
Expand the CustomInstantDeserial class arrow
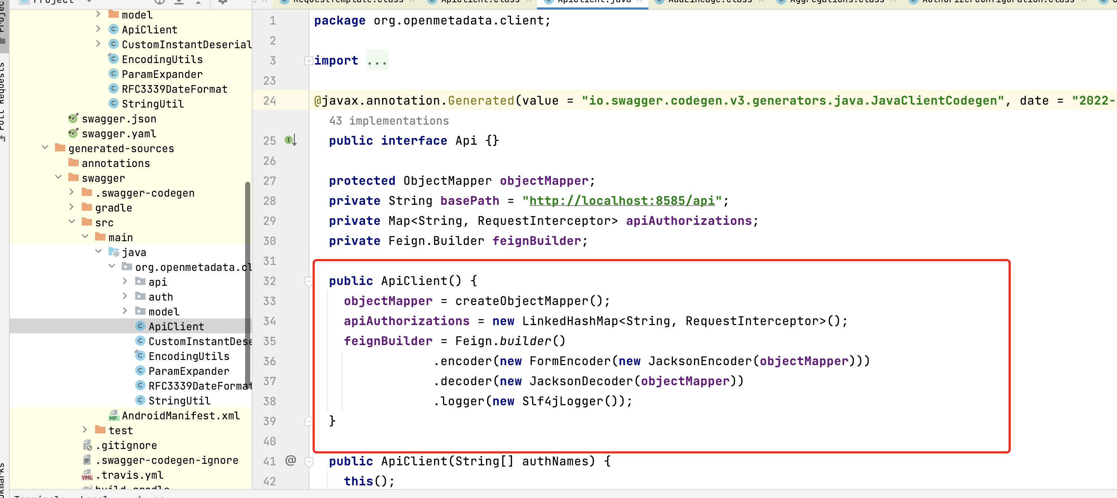(98, 43)
